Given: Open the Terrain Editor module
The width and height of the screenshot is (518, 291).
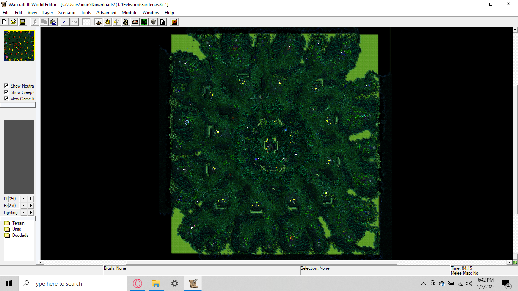Looking at the screenshot, I should [x=99, y=22].
